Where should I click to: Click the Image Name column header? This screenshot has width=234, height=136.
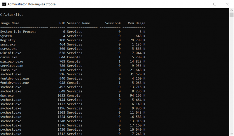tap(10, 23)
